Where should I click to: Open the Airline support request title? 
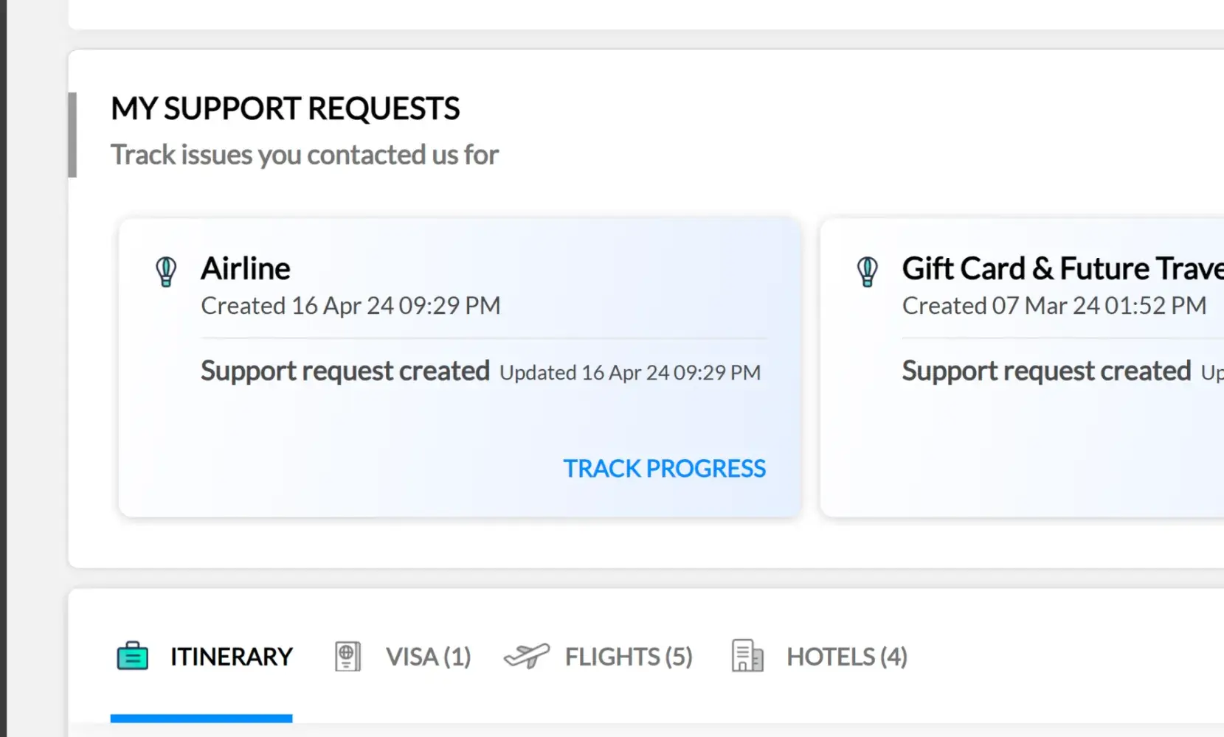[246, 268]
